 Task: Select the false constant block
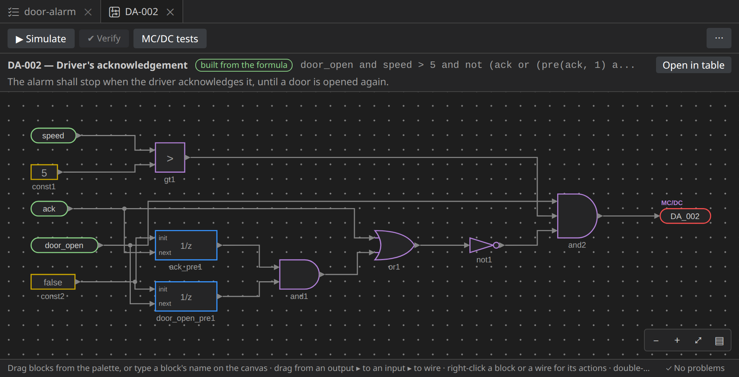53,282
